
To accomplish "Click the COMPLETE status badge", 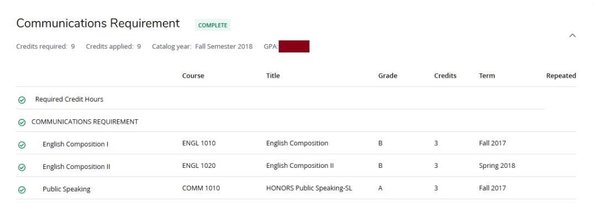I will (x=213, y=25).
